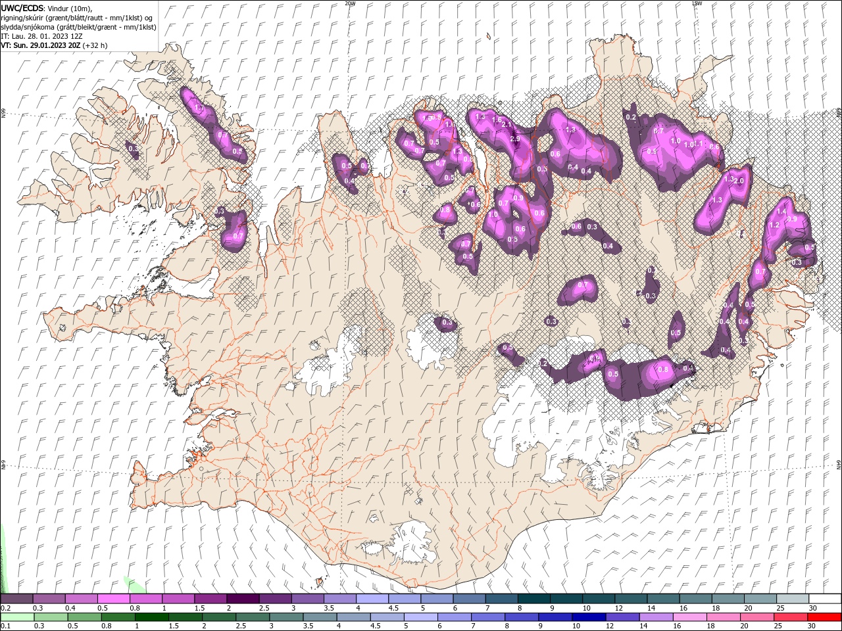Click the snow legend swatch starting at 0.2
This screenshot has width=842, height=631.
coord(16,599)
